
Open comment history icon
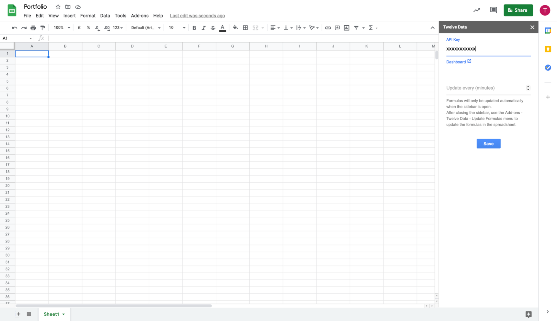[493, 10]
